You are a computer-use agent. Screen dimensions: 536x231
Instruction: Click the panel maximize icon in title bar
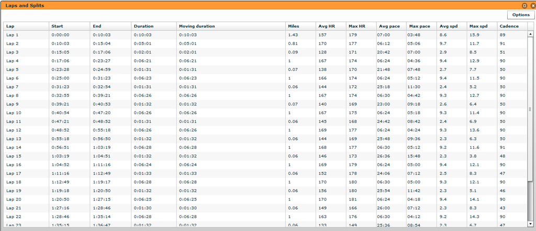pos(524,6)
